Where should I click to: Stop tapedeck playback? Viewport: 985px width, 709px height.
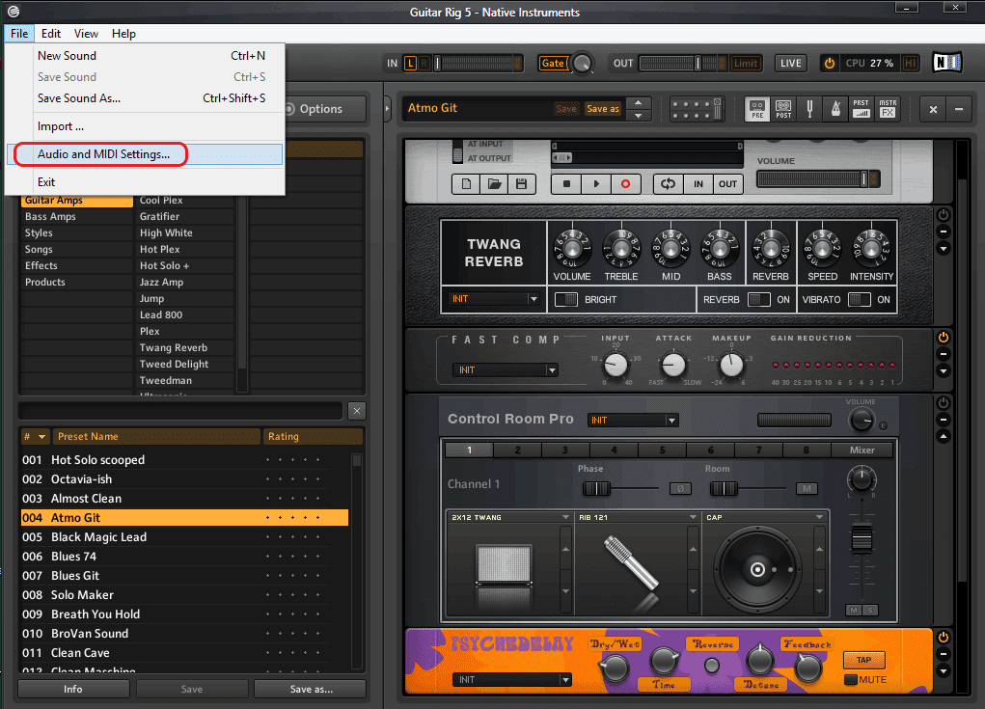(x=566, y=184)
